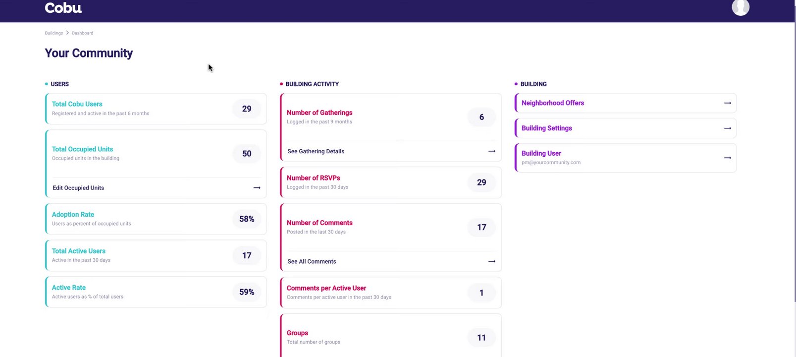Screen dimensions: 796x357
Task: Select the Dashboard breadcrumb
Action: 82,33
